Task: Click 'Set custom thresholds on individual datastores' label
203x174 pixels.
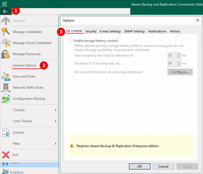Action: click(108, 72)
